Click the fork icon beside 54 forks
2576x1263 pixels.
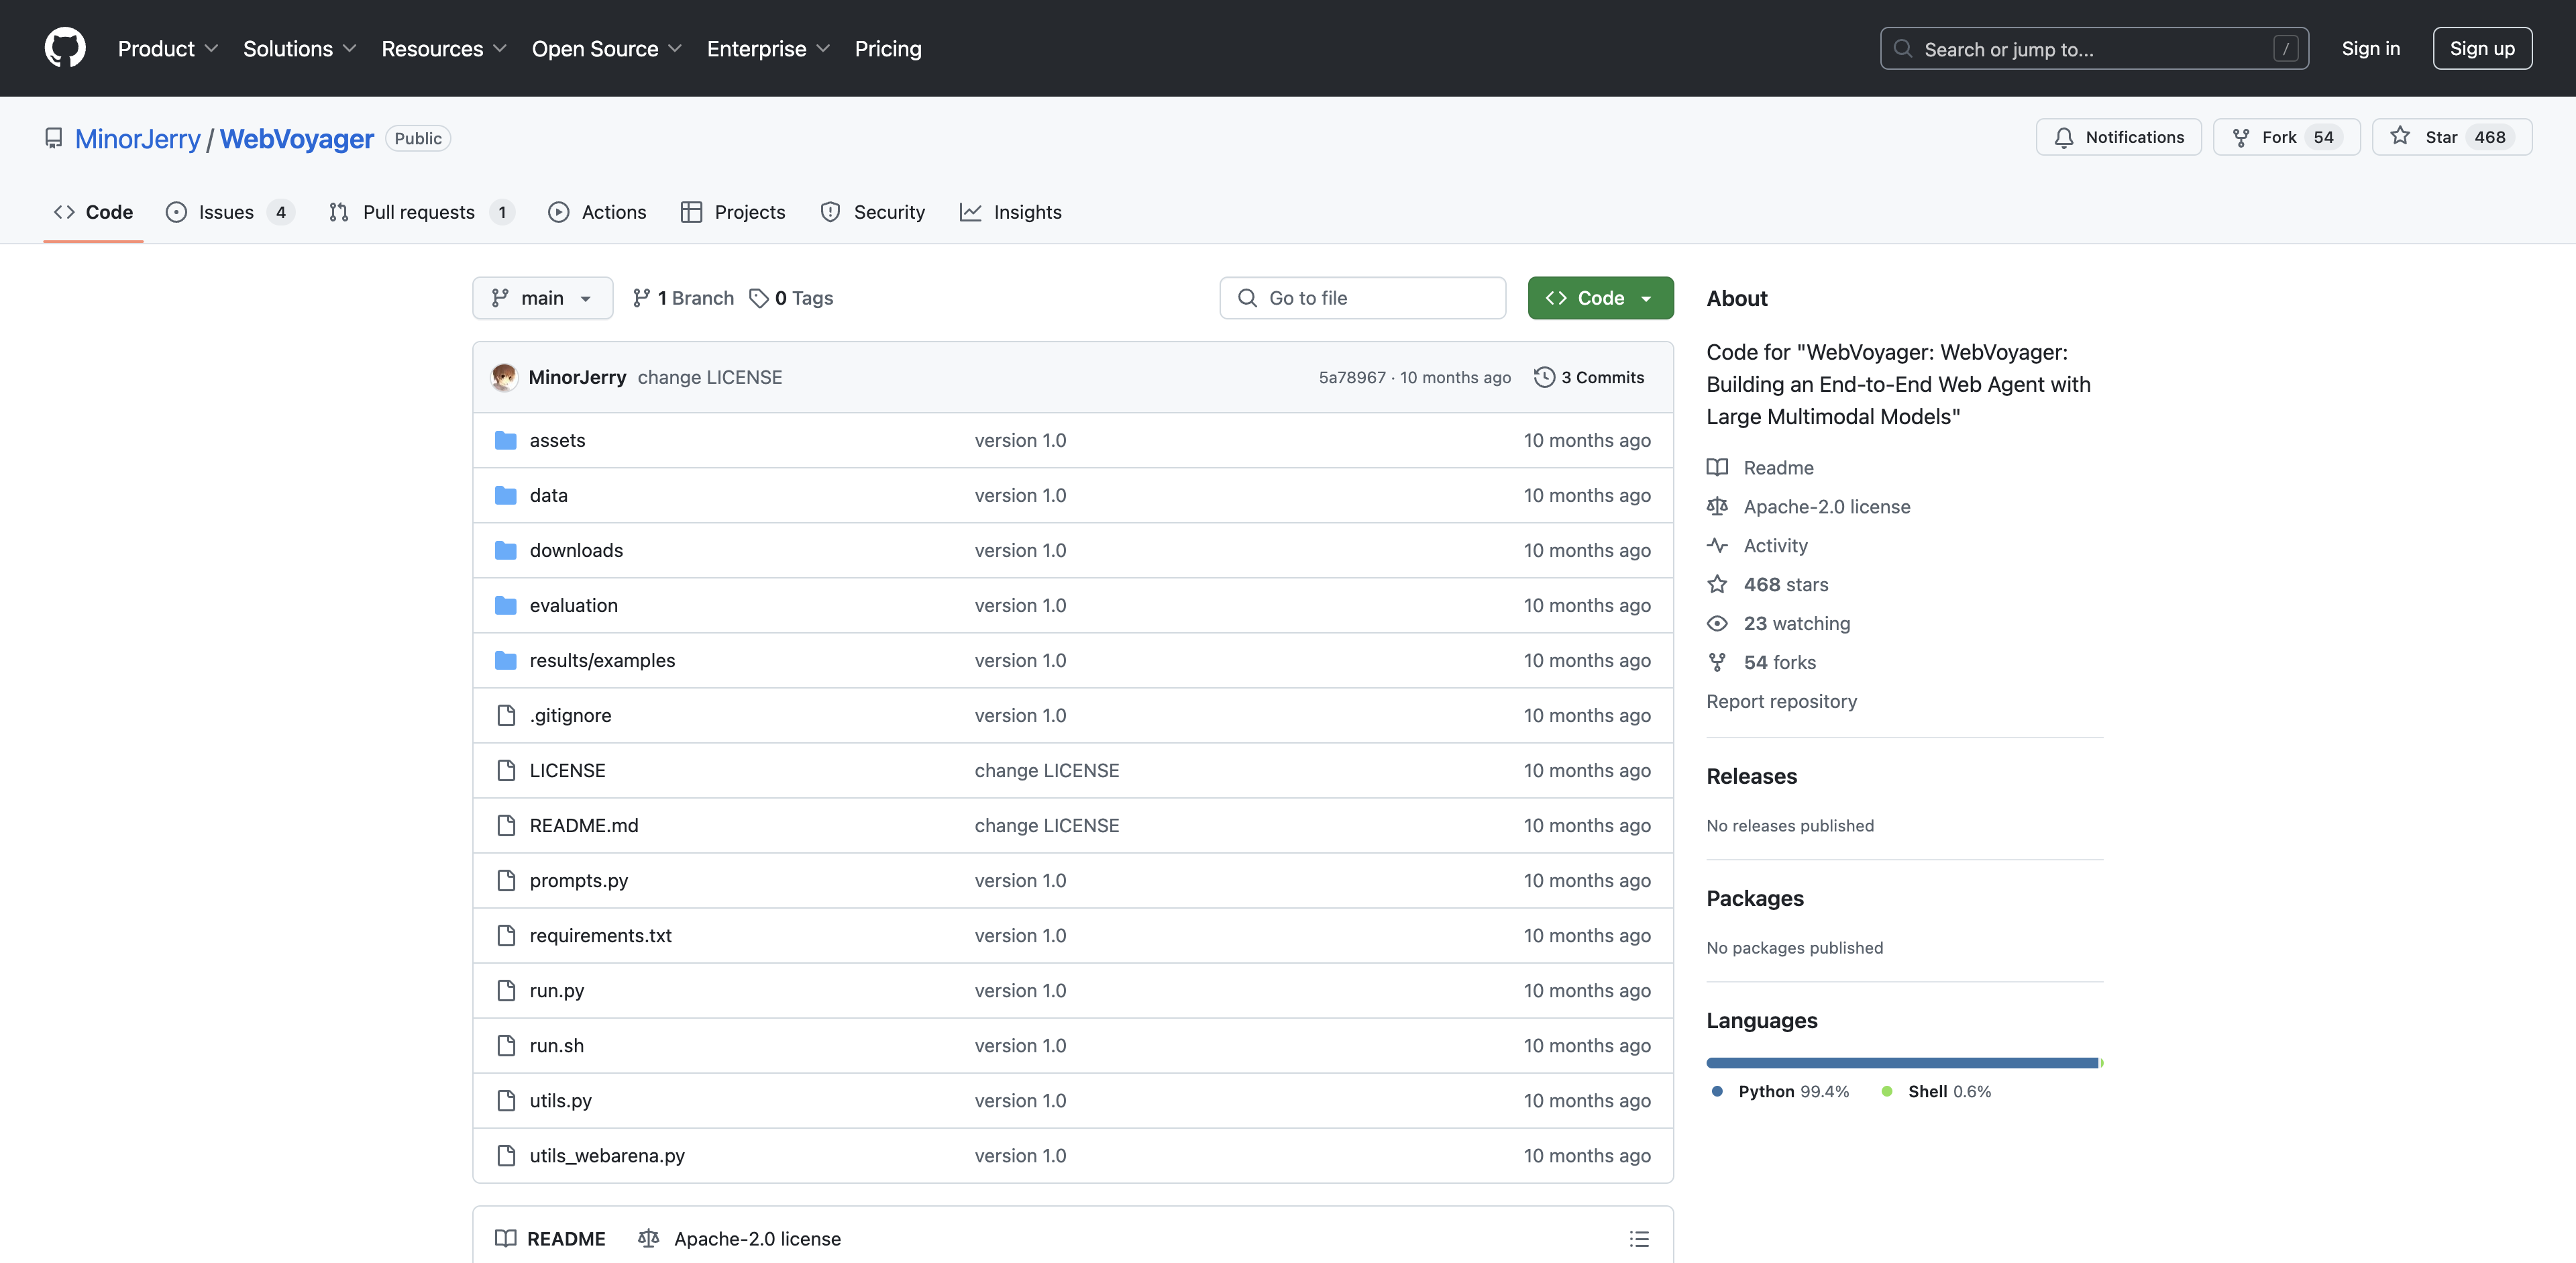point(1717,662)
